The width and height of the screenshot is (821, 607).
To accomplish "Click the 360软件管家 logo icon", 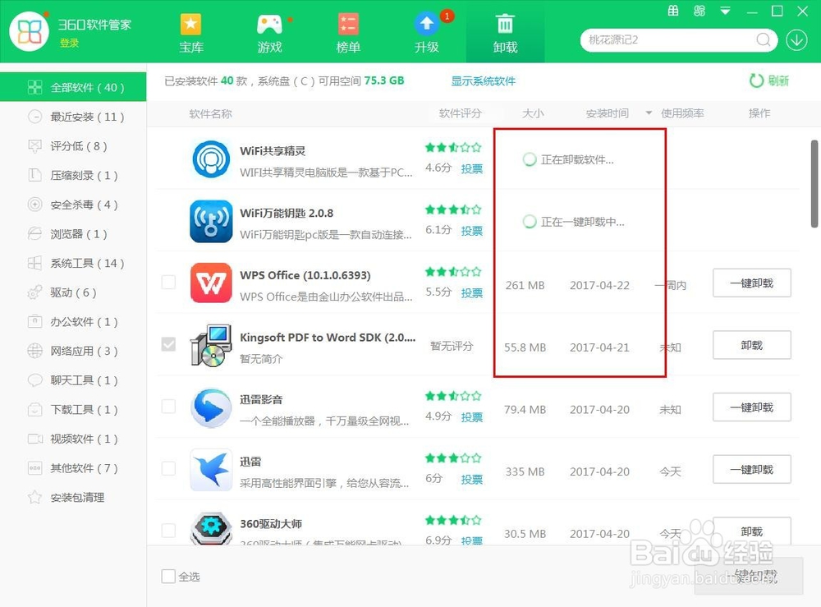I will (30, 31).
